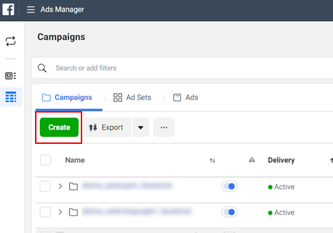
Task: Open the Export dropdown arrow
Action: tap(141, 127)
